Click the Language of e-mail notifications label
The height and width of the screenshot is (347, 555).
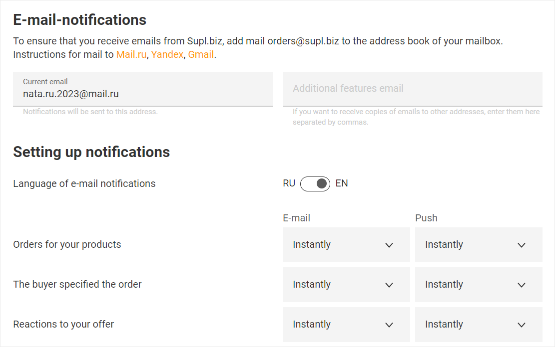(x=84, y=183)
